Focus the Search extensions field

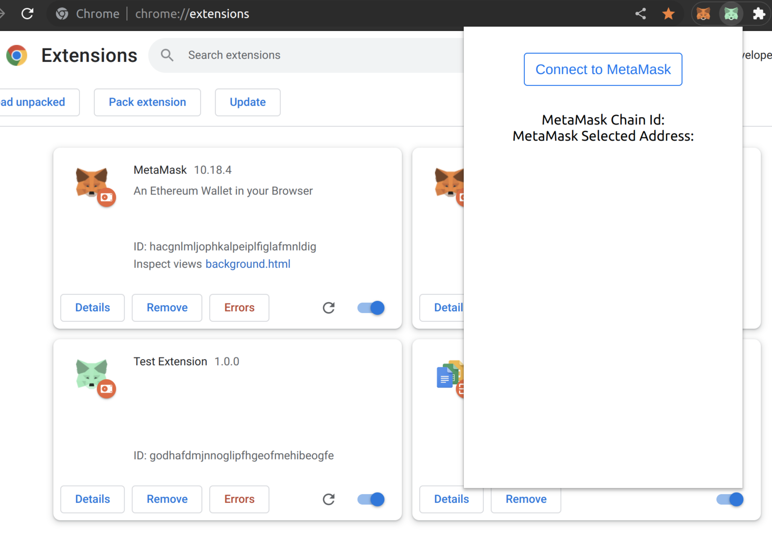(301, 55)
